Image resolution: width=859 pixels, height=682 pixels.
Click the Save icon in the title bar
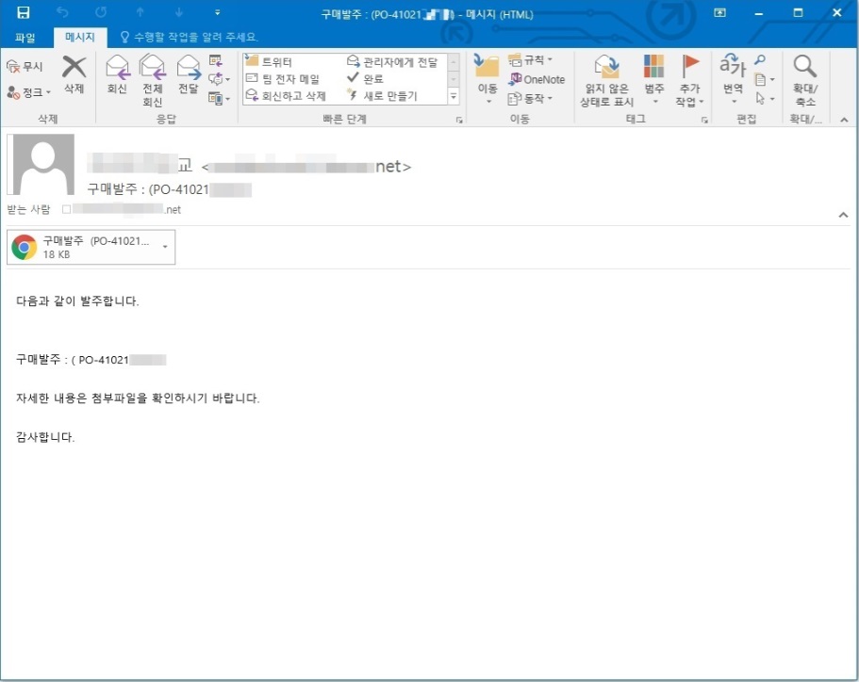tap(24, 12)
